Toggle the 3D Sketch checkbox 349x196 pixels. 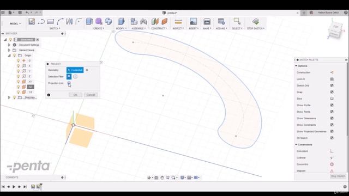click(x=332, y=138)
